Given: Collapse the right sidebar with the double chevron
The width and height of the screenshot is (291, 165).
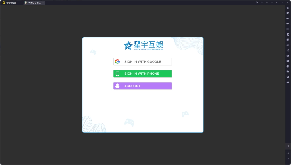Looking at the screenshot, I should 288,3.
